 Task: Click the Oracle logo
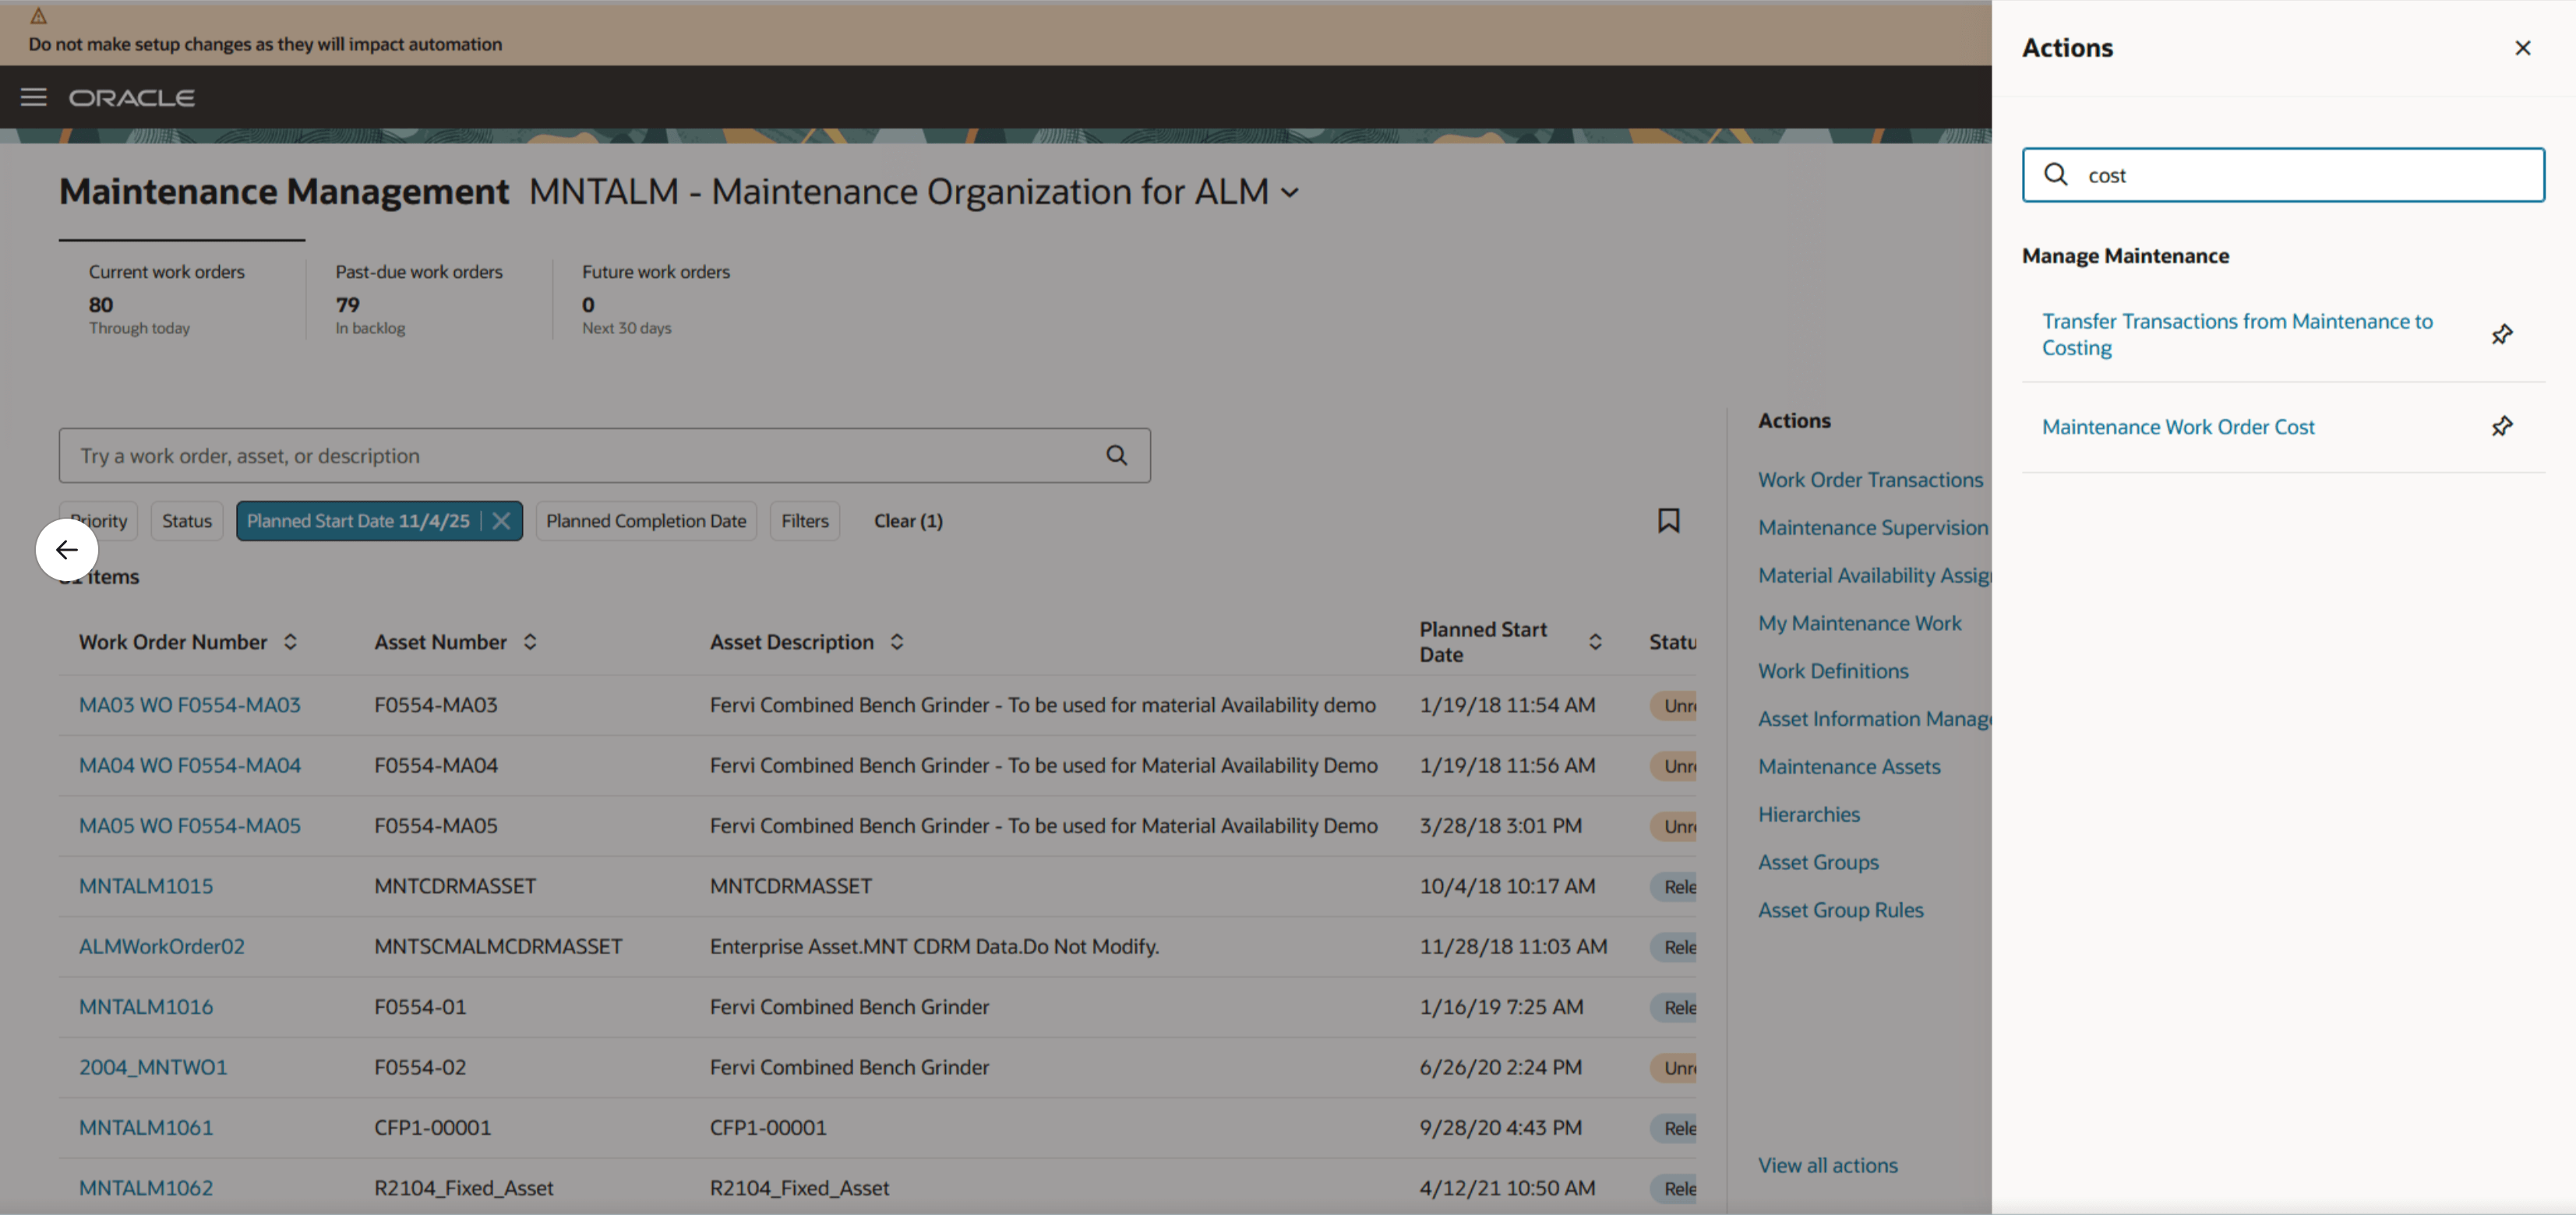tap(131, 98)
